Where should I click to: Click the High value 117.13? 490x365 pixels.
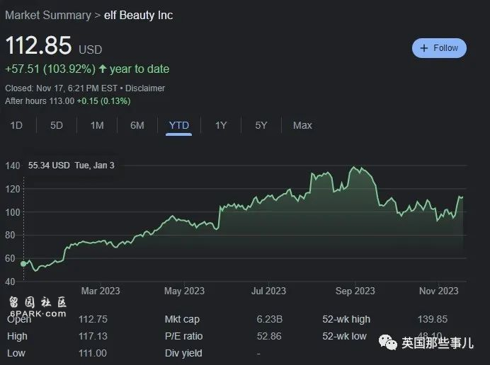pyautogui.click(x=93, y=336)
